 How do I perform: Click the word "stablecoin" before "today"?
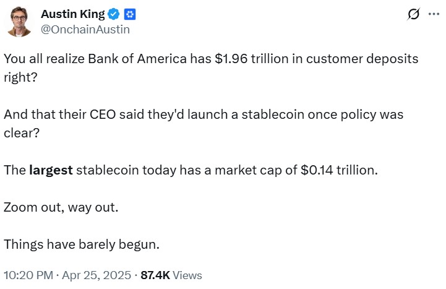point(106,170)
